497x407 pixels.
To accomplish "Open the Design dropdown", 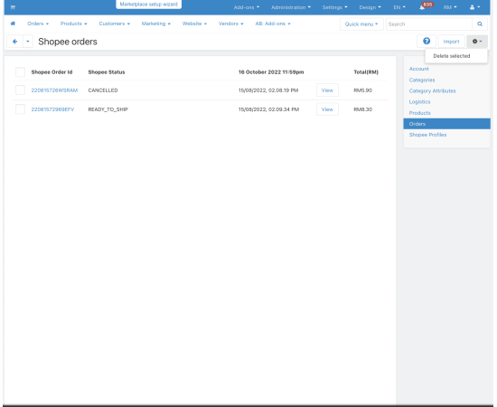I will click(370, 7).
